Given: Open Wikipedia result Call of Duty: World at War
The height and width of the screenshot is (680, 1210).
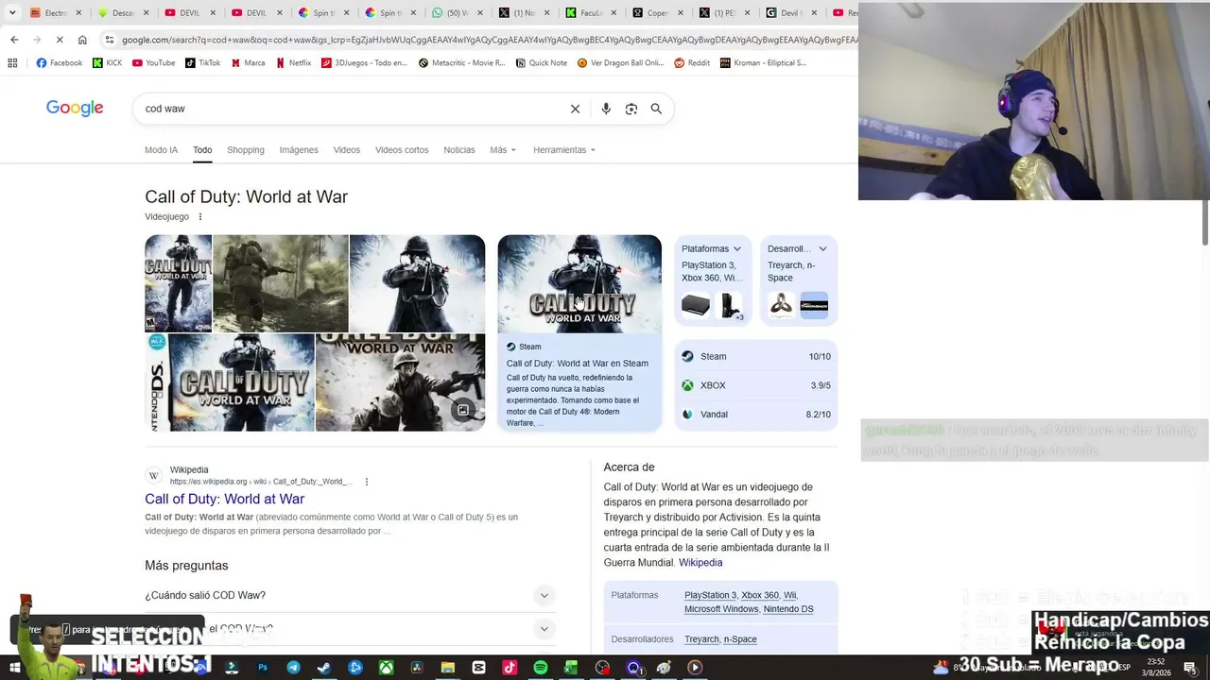Looking at the screenshot, I should point(224,499).
